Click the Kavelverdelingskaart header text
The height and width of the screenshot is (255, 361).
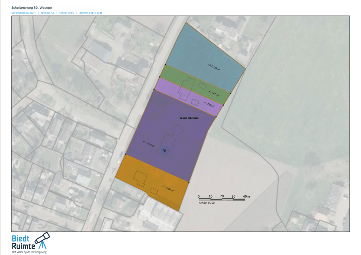[23, 13]
